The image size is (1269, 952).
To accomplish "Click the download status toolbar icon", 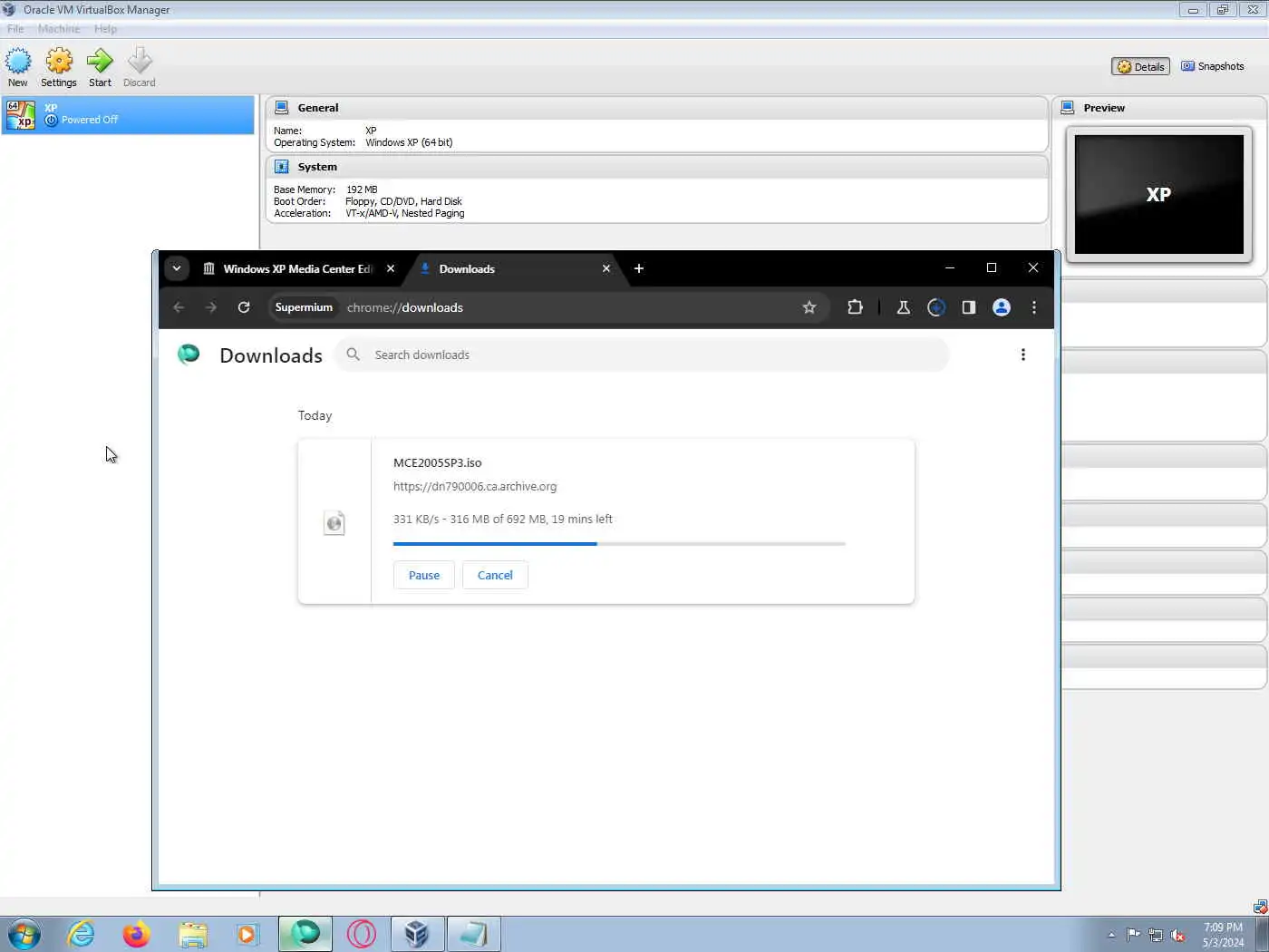I will tap(936, 307).
